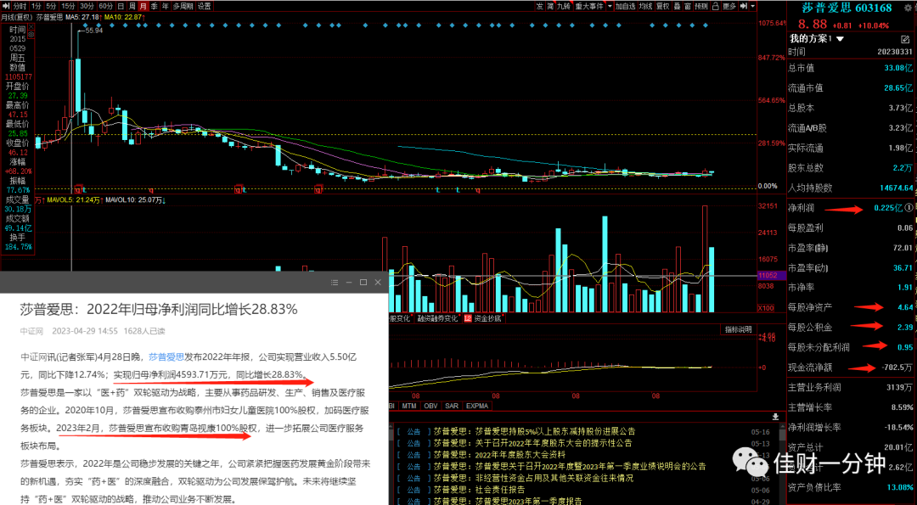The width and height of the screenshot is (917, 505).
Task: Click the 发 toolbar icon
Action: click(540, 6)
